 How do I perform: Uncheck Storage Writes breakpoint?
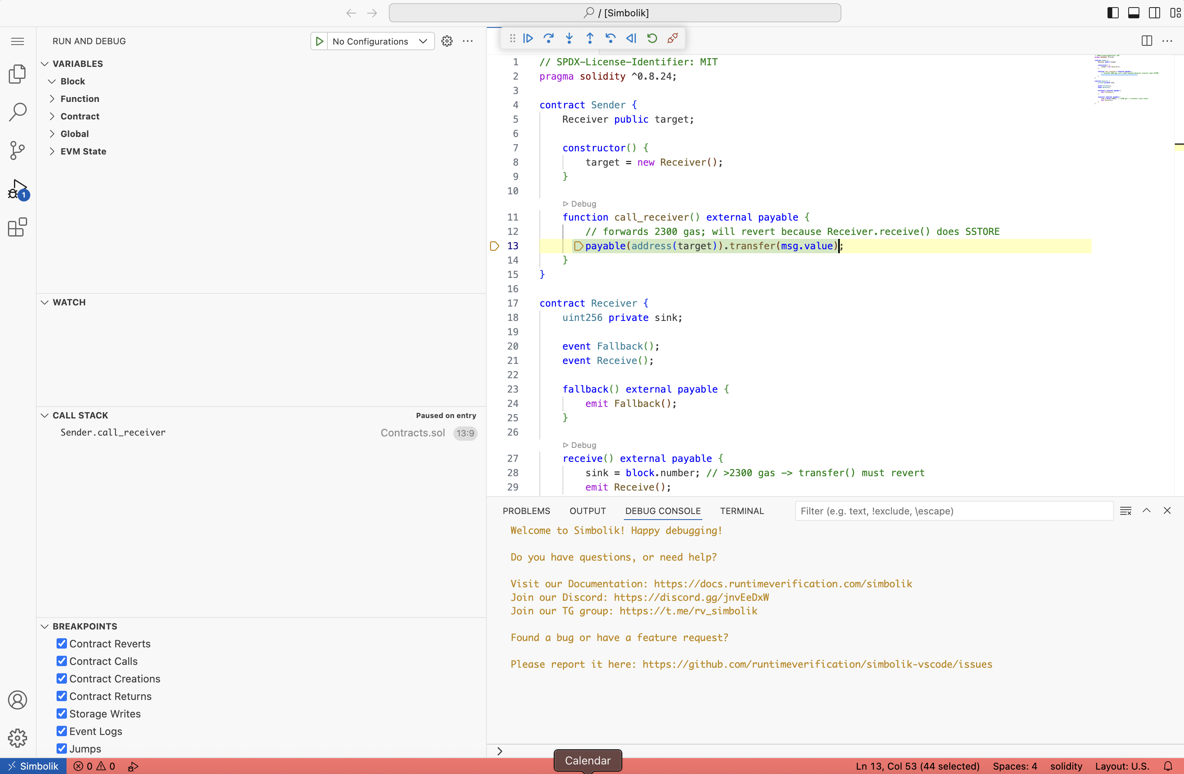pyautogui.click(x=62, y=714)
